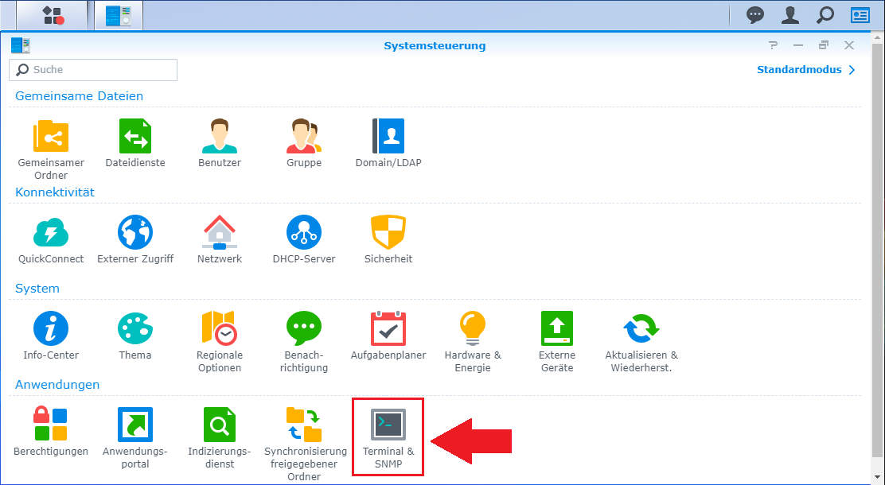Open Gemeinsamer Ordner settings
Image resolution: width=885 pixels, height=485 pixels.
(x=51, y=136)
